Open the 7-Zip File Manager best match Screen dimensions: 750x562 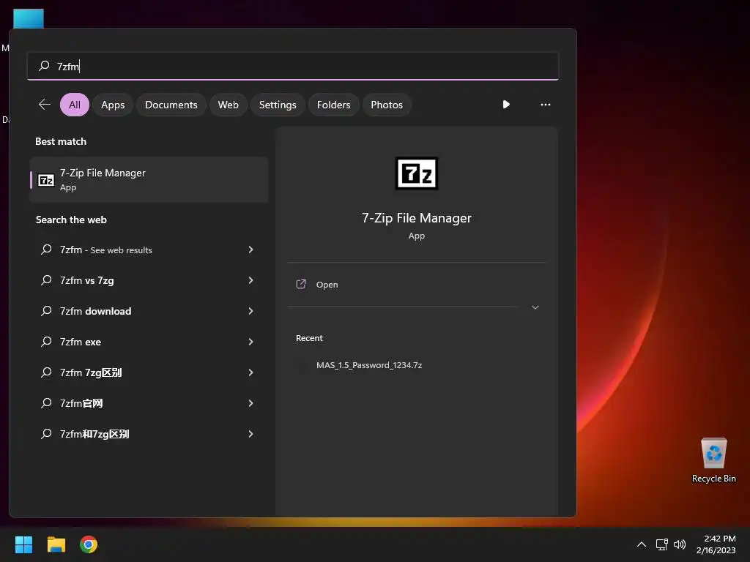(x=149, y=180)
